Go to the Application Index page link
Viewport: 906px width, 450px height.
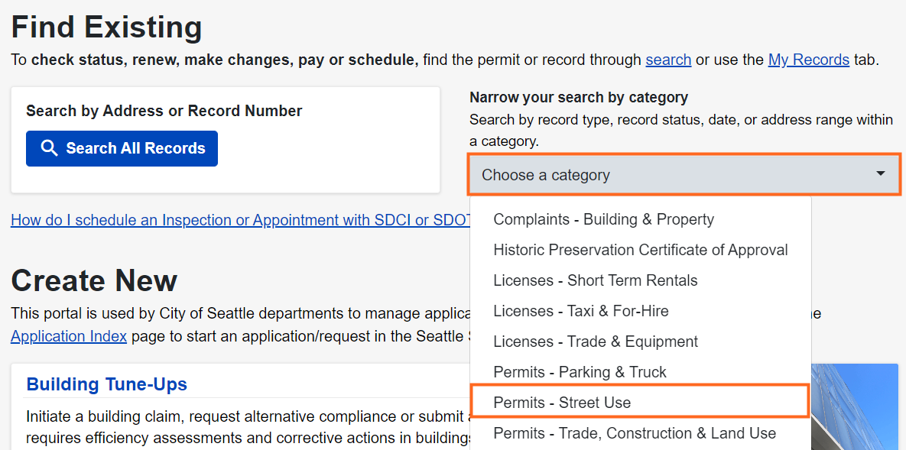69,336
